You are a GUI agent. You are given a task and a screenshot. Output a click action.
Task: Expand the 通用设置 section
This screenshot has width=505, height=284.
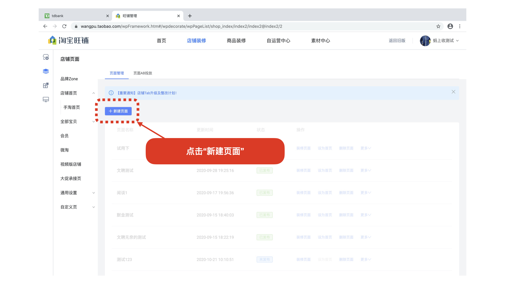[x=94, y=192]
